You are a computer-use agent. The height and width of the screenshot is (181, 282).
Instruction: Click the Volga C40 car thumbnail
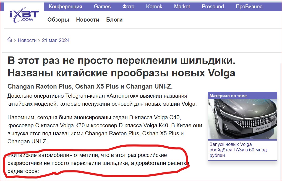click(242, 120)
